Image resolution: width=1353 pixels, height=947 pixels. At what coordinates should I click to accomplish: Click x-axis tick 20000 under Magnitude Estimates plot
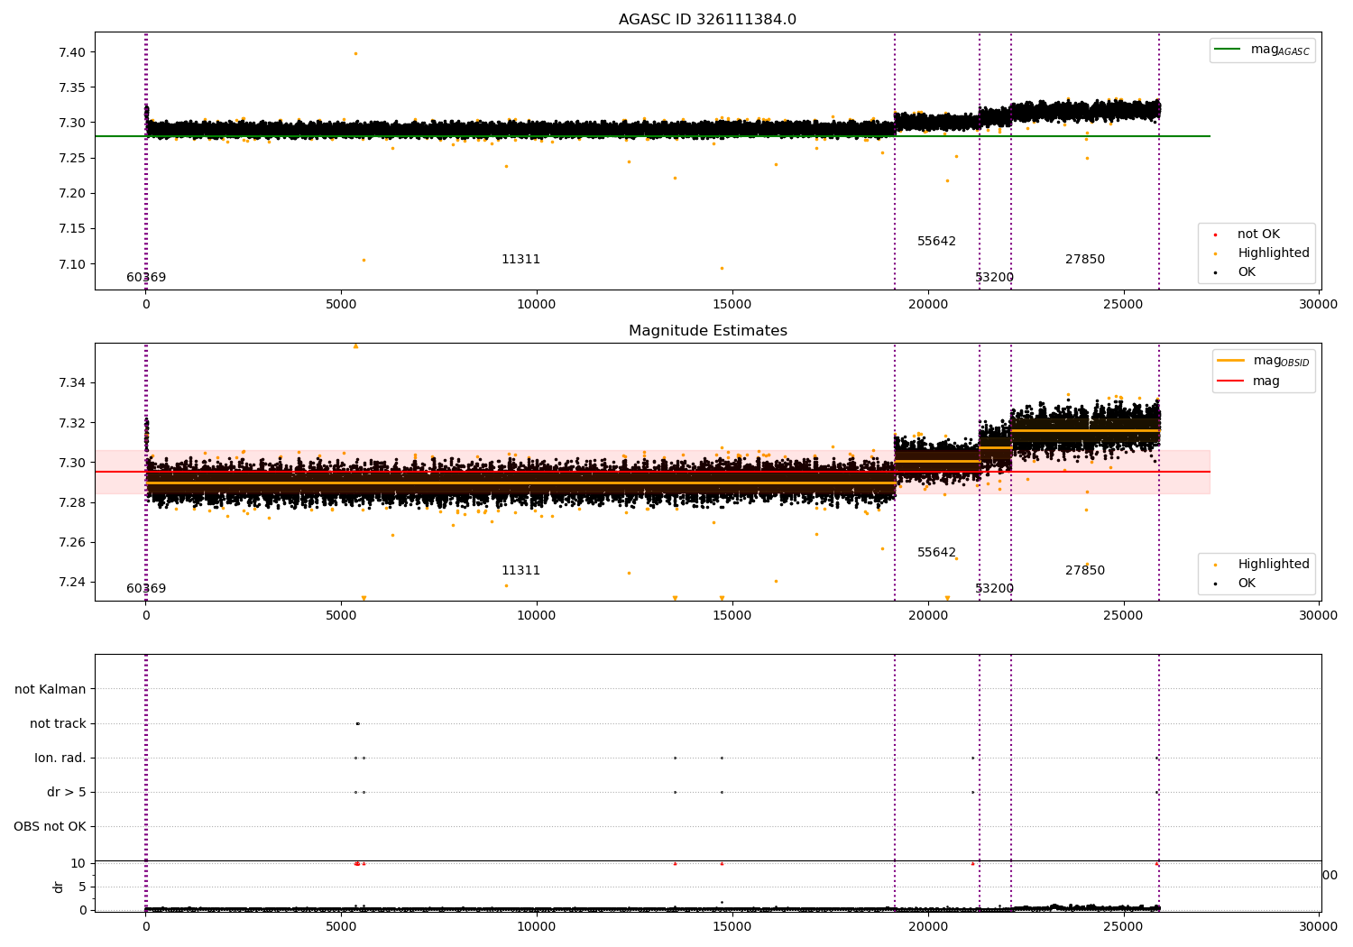pyautogui.click(x=927, y=616)
